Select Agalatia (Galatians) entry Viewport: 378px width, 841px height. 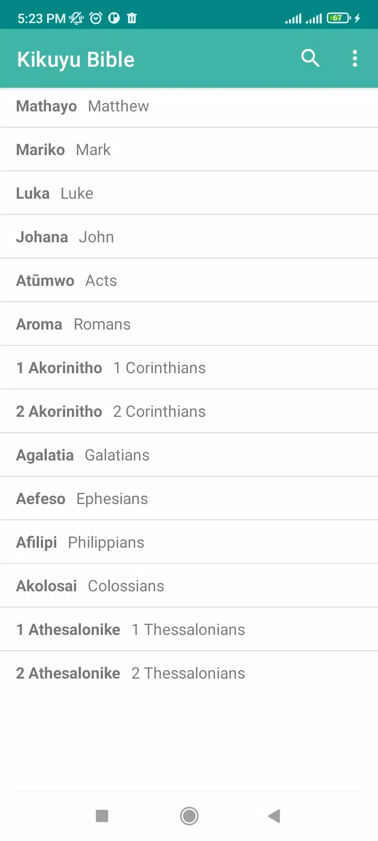click(189, 455)
